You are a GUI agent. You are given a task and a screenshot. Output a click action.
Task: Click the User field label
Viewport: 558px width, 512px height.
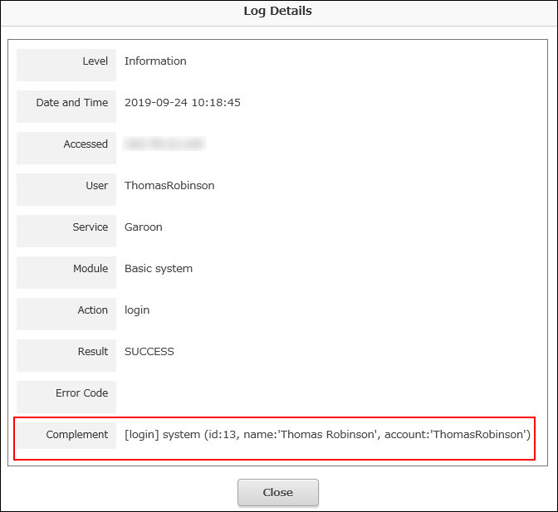click(x=96, y=186)
